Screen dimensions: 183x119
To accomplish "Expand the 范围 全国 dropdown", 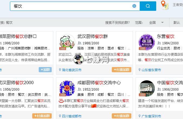I will point(156,22).
